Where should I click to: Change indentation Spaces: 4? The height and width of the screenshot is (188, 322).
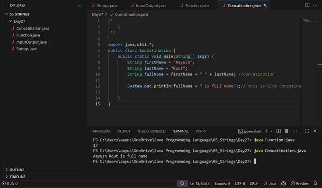(222, 183)
